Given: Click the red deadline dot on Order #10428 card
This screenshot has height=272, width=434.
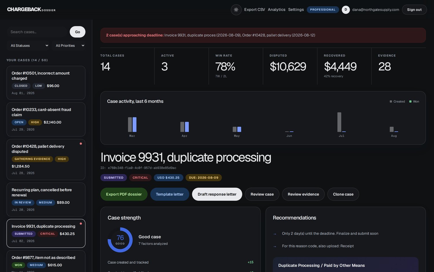Looking at the screenshot, I should coord(81,144).
